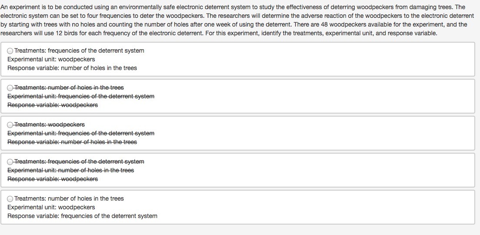Click second option's struck 'Treatments: number of holes' label

pos(69,87)
